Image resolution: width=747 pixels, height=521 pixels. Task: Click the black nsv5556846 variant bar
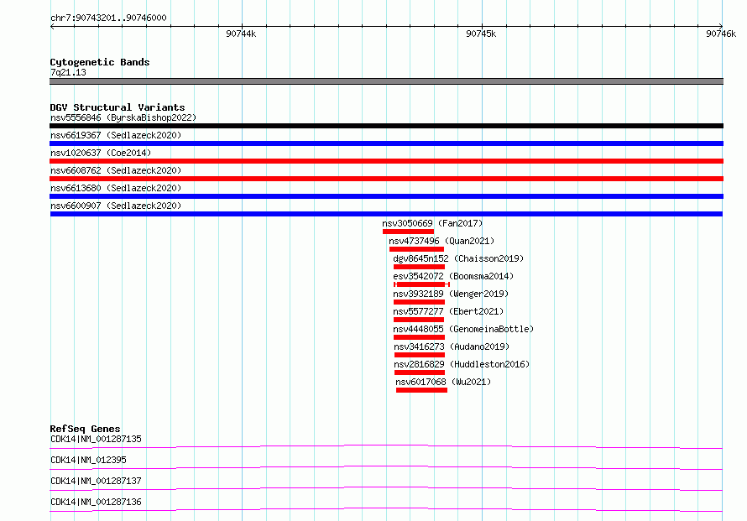386,126
